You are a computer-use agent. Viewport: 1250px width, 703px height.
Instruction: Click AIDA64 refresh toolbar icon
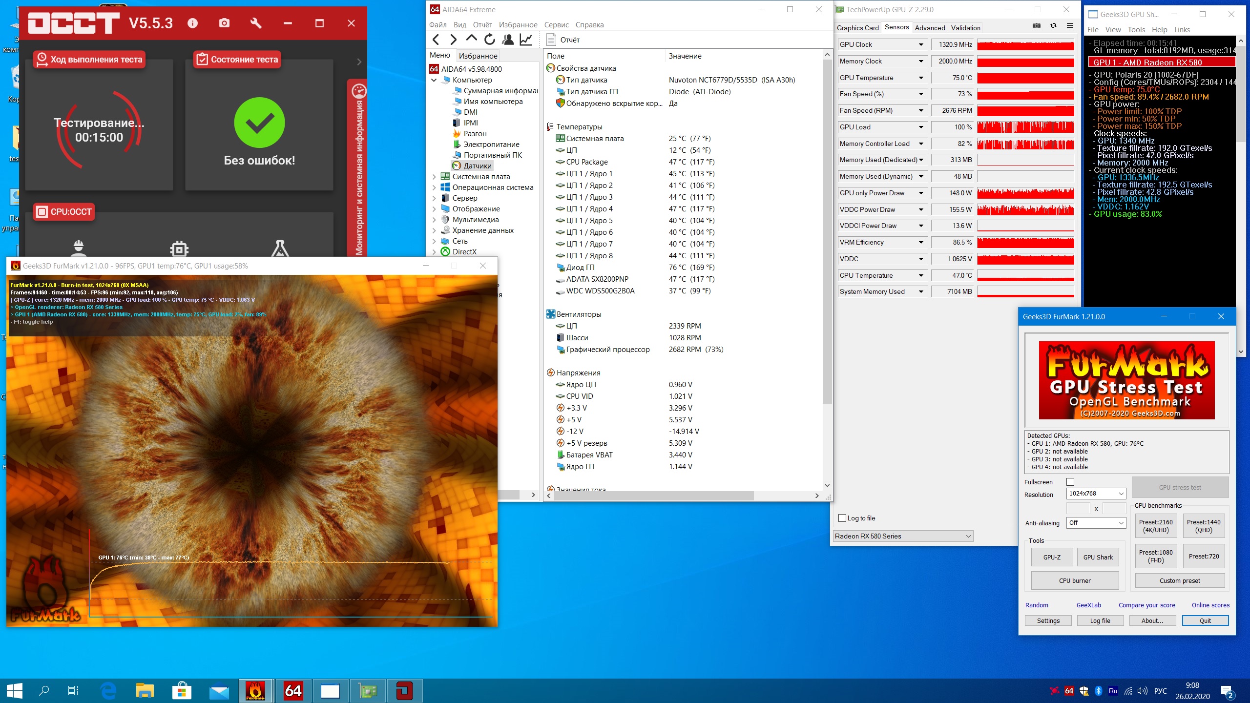click(x=490, y=40)
